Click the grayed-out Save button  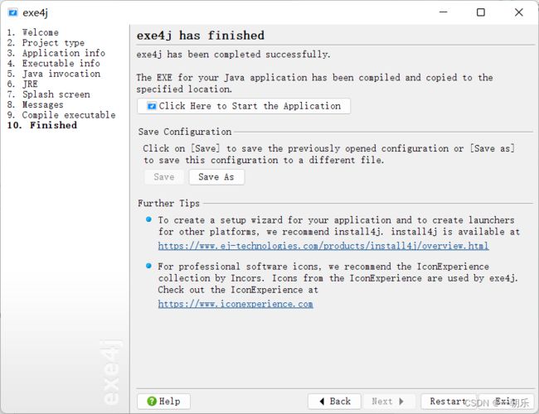point(164,177)
